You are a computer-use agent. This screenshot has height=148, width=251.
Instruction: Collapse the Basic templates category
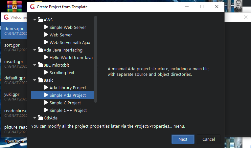tap(35, 80)
